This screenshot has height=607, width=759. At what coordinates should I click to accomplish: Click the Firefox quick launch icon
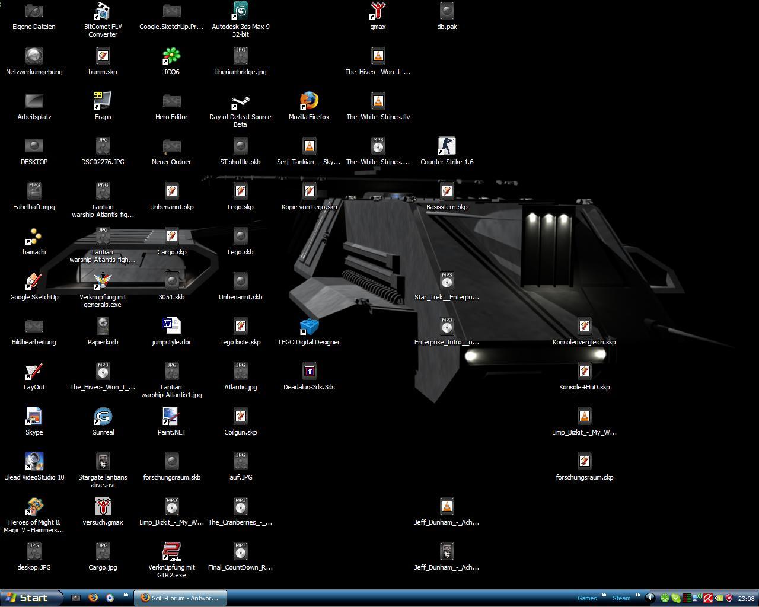coord(93,598)
